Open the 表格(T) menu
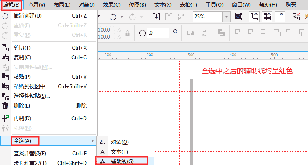 point(188,5)
